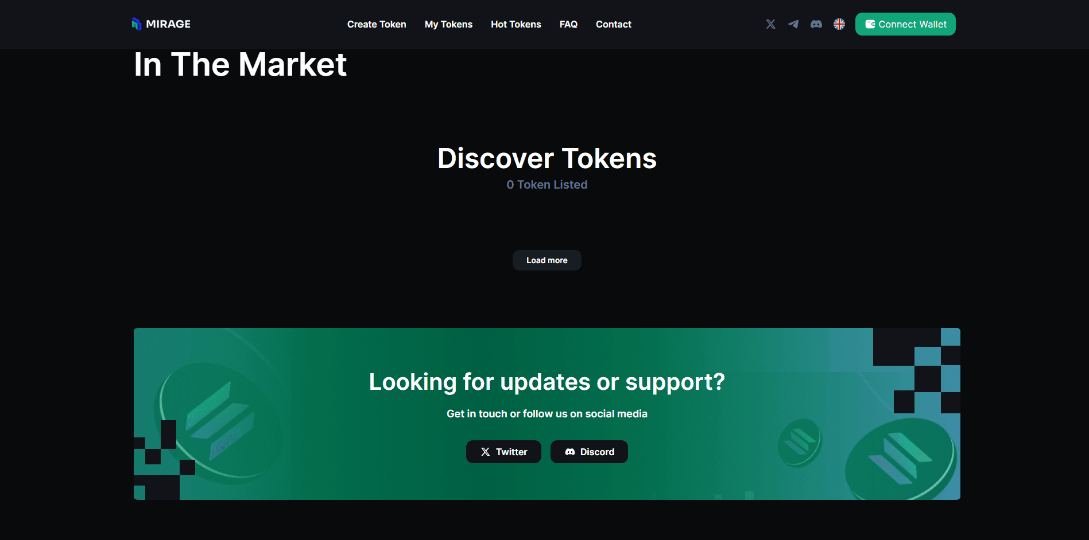The width and height of the screenshot is (1089, 540).
Task: Select Contact in the navigation bar
Action: (613, 24)
